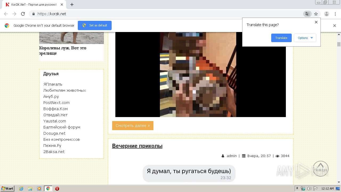The image size is (341, 192).
Task: Click post date Вчера, 20:57
Action: 259,156
